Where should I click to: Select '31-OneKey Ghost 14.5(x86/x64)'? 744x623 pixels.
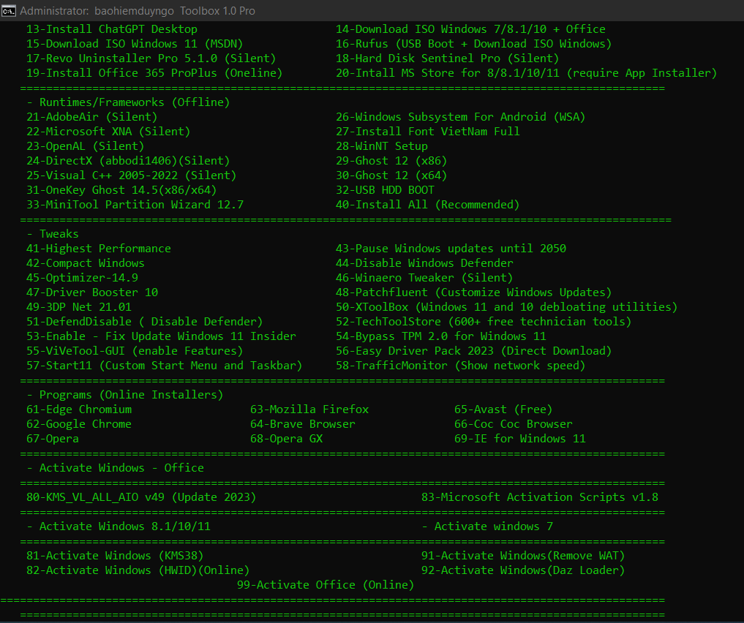121,190
